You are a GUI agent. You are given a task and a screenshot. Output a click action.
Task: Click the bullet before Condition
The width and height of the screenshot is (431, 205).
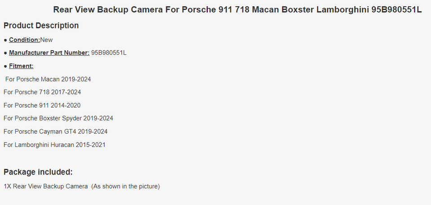(x=5, y=40)
